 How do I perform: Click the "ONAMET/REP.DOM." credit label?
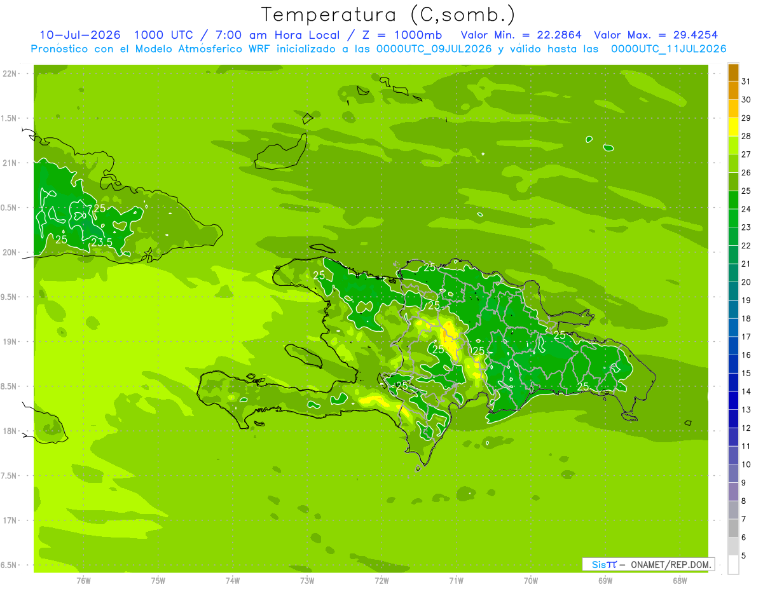(672, 564)
